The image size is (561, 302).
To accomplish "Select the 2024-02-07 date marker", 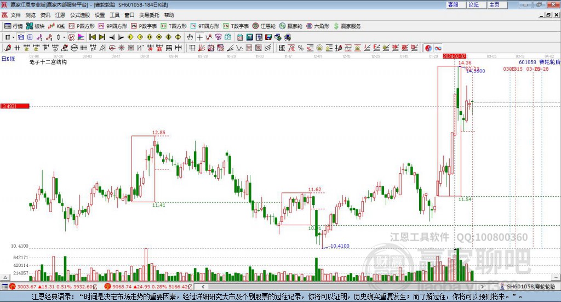I will coord(454,56).
